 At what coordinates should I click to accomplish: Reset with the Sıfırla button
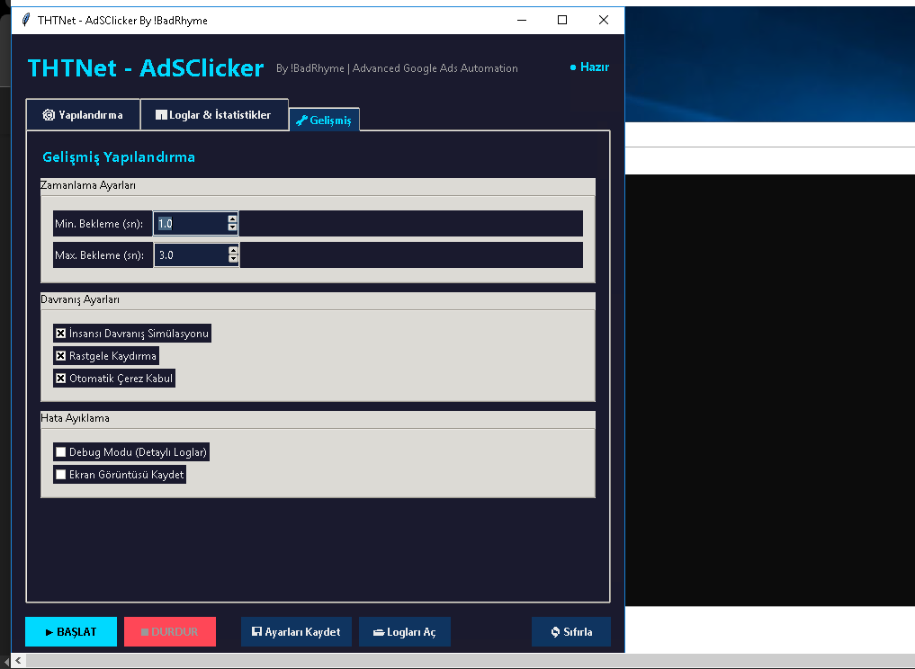pos(571,631)
